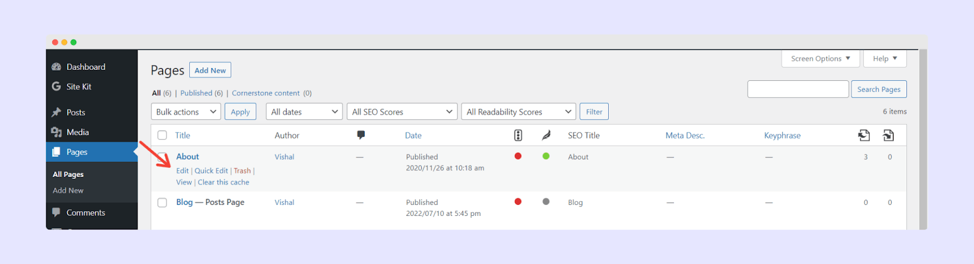Click Edit under the About page
Image resolution: width=974 pixels, height=264 pixels.
point(183,171)
